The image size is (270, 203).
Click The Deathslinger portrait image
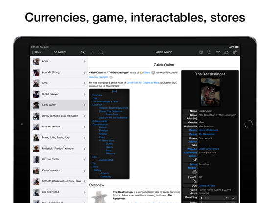(210, 92)
